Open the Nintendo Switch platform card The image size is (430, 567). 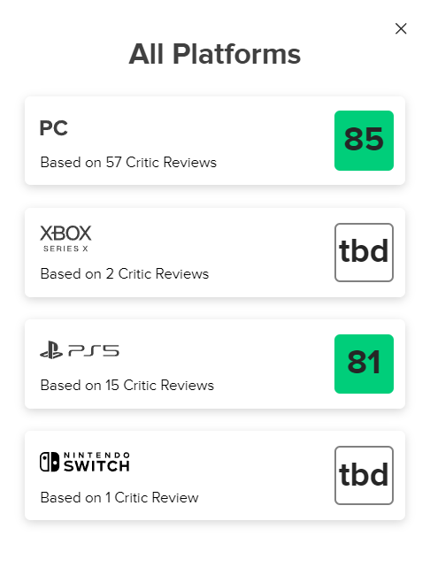point(215,475)
